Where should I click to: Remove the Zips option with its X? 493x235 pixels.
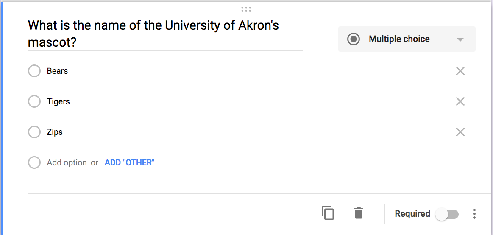[x=460, y=132]
